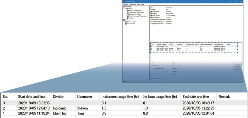Click enlarged Instrument usage time (hr) header
Viewport: 248px width, 118px height.
coord(120,97)
